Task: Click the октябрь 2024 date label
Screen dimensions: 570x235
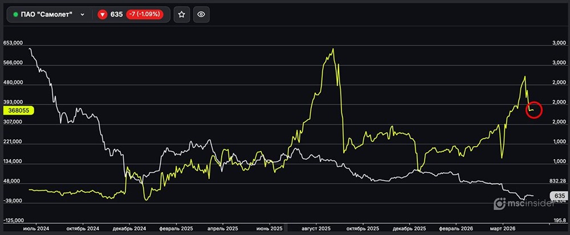Action: click(83, 228)
